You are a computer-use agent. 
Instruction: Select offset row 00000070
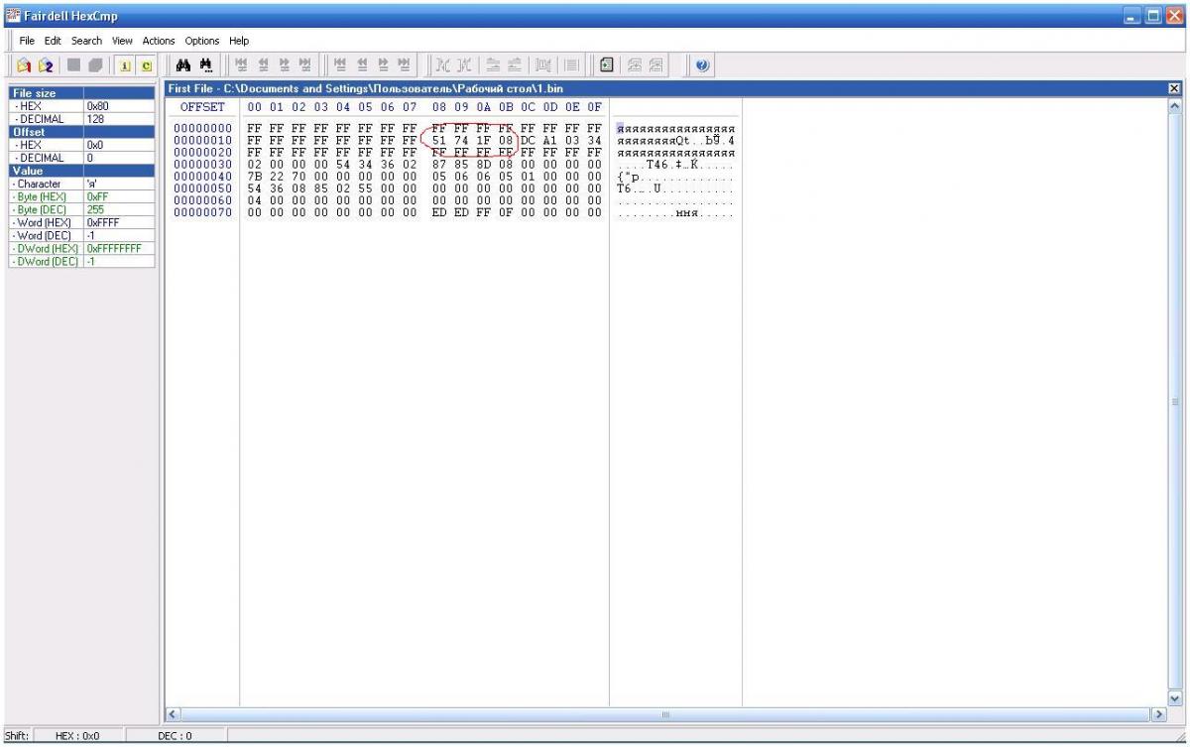click(x=202, y=212)
